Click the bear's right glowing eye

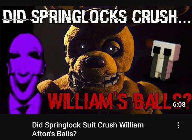tap(111, 49)
